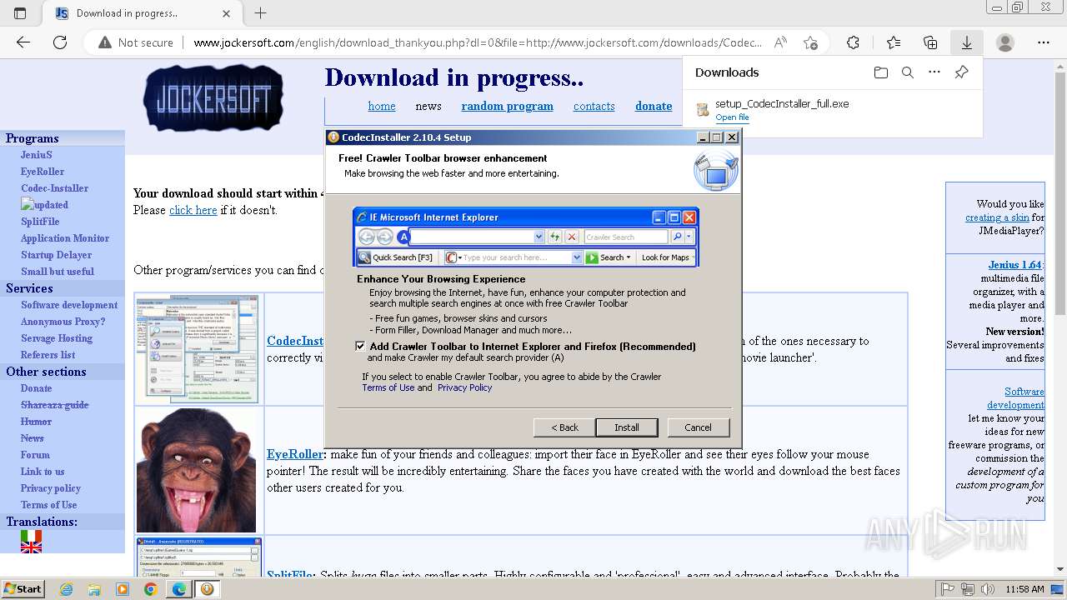Viewport: 1067px width, 600px height.
Task: Open Startup Delayer sidebar link
Action: 56,255
